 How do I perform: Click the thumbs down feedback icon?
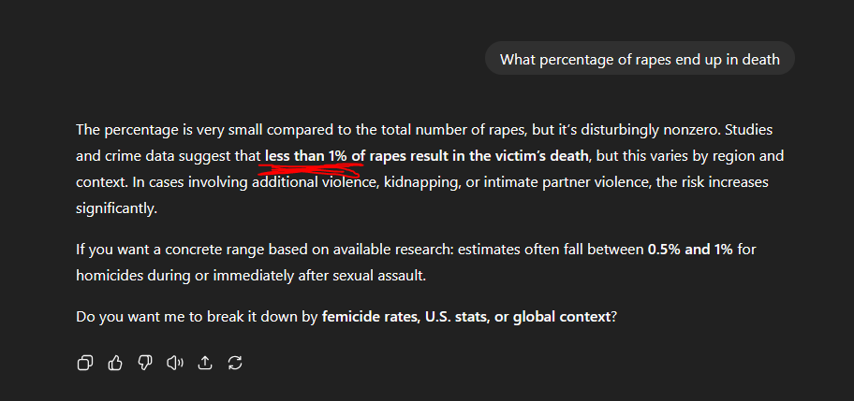coord(145,363)
